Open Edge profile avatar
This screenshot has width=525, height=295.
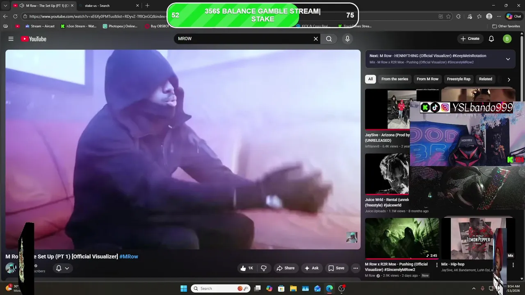point(489,16)
